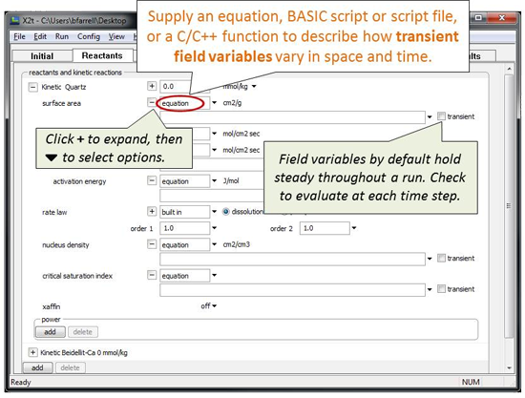Switch to the Initial tab
The width and height of the screenshot is (525, 398).
[42, 56]
